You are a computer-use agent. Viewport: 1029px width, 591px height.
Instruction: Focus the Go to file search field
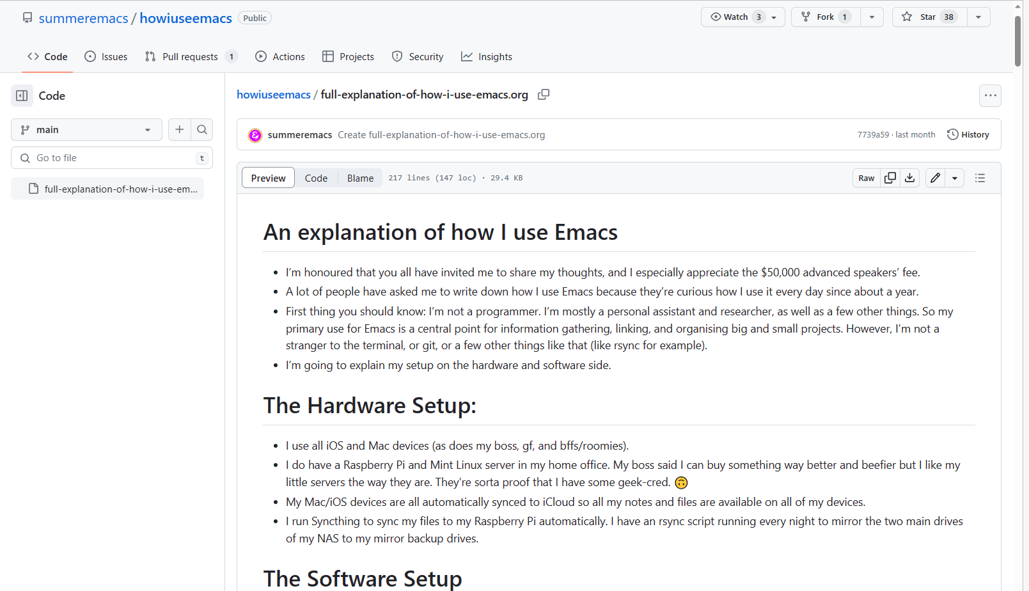112,158
